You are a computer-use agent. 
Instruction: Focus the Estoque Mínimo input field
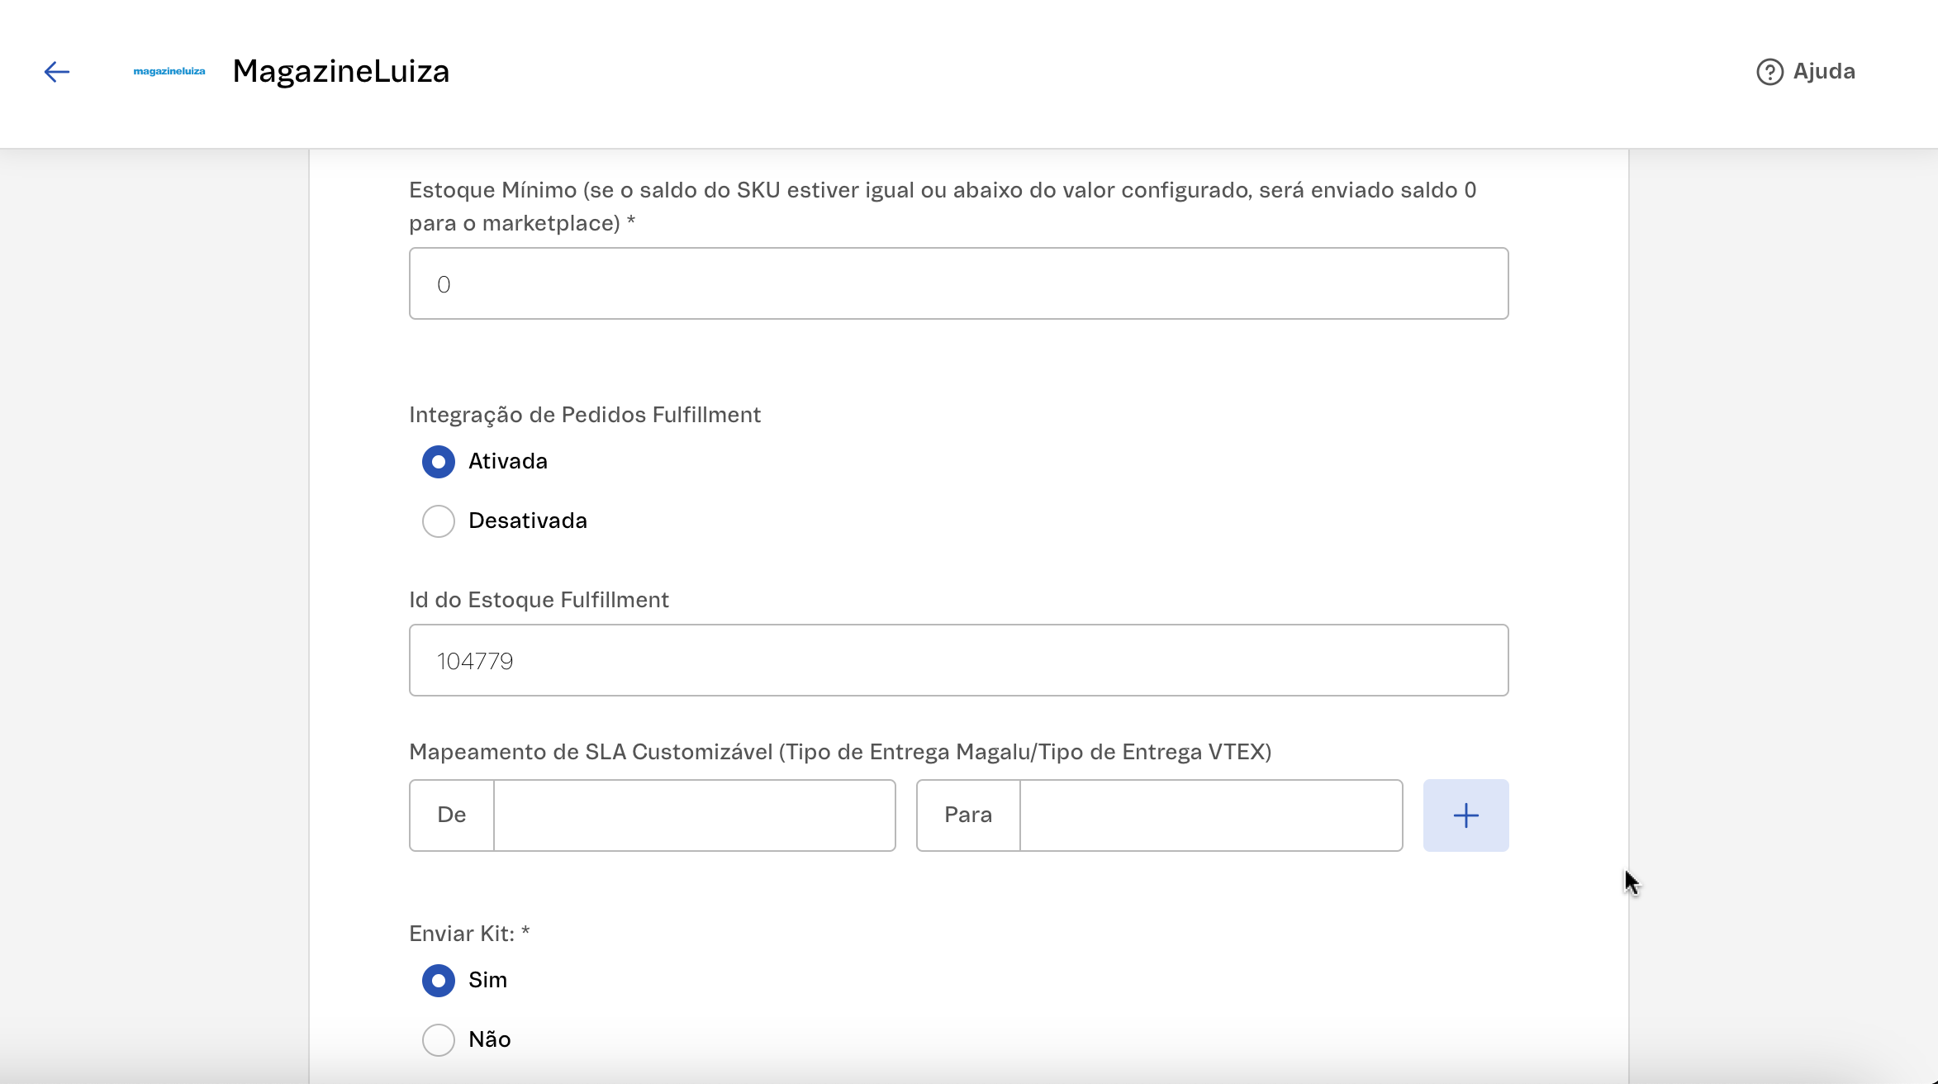tap(958, 283)
